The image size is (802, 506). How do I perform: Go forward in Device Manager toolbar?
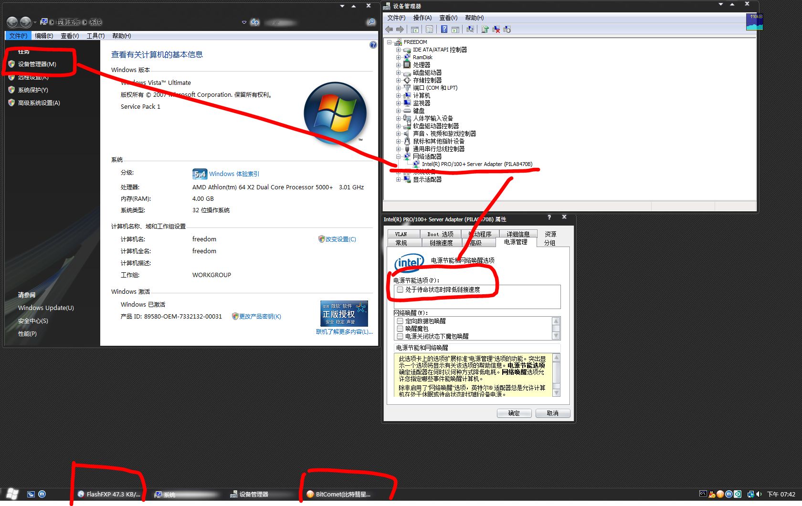(400, 30)
